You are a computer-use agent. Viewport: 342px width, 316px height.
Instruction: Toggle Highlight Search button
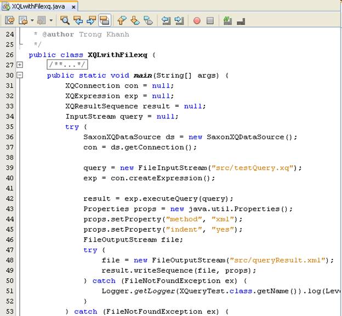coord(105,20)
